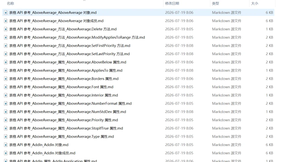Click file icon for AboveAverage.Priority 属性.md
This screenshot has height=162, width=293.
(x=6, y=120)
